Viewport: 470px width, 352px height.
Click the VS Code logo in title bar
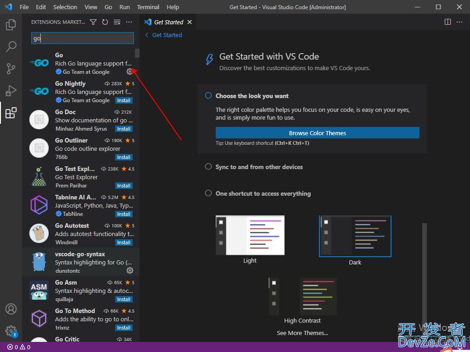click(x=8, y=7)
